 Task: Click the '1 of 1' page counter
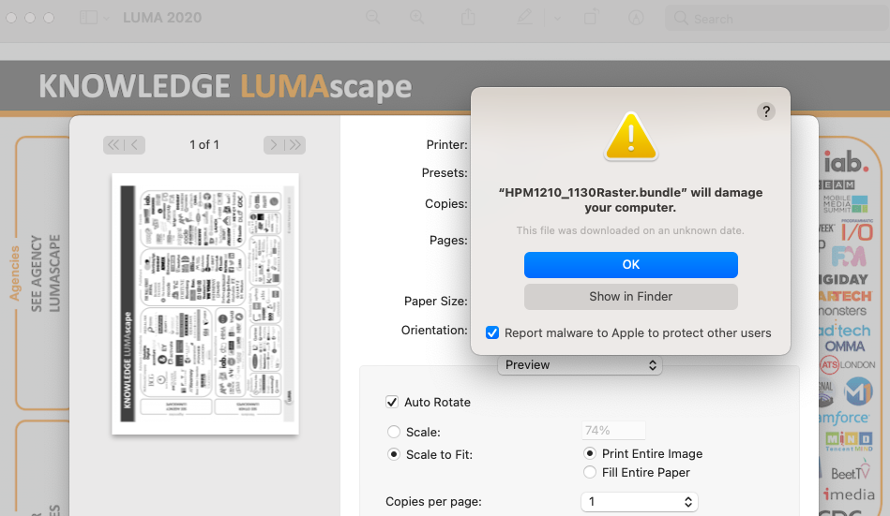coord(204,145)
